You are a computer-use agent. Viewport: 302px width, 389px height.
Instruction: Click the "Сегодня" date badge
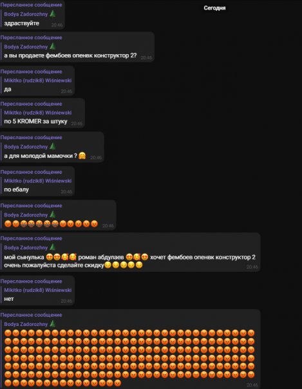[214, 8]
